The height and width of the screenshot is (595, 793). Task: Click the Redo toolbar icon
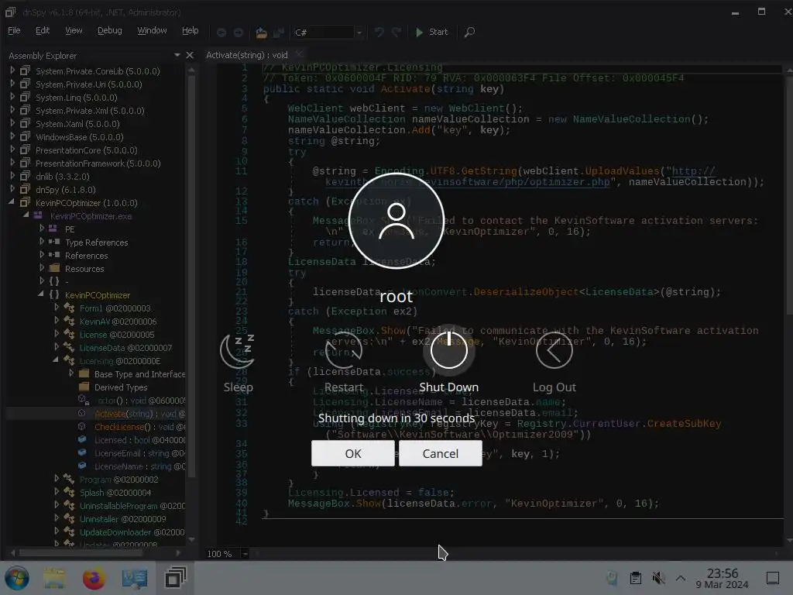tap(396, 33)
